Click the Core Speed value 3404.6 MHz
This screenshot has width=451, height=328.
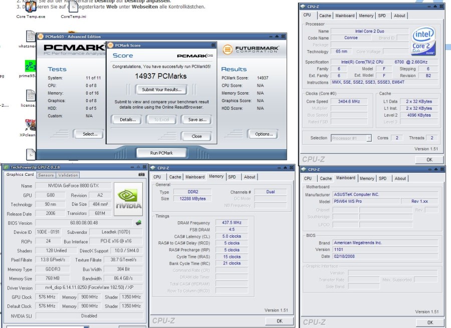point(349,102)
